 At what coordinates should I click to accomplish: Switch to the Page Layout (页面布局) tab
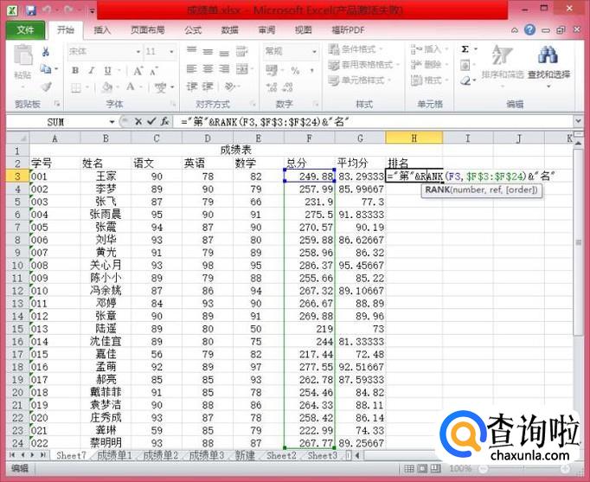147,30
